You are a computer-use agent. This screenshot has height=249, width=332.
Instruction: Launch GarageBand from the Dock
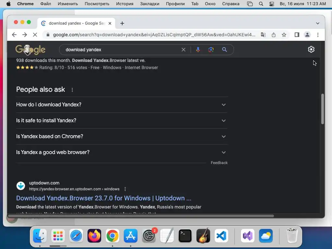203,236
